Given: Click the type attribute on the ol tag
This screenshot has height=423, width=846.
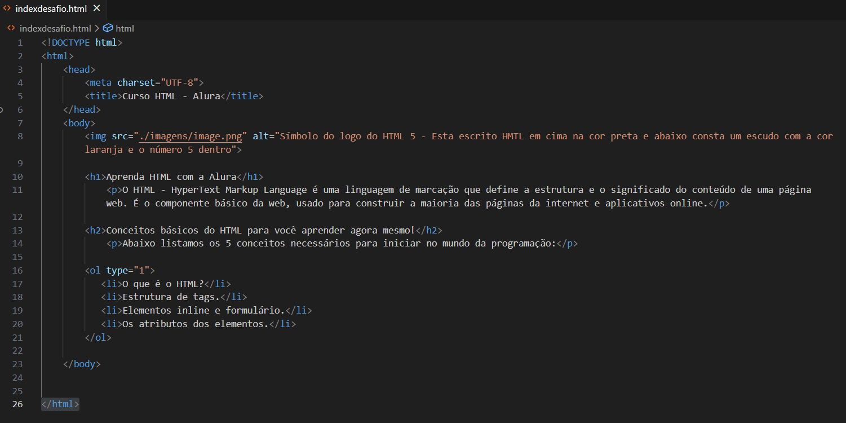Looking at the screenshot, I should click(117, 271).
